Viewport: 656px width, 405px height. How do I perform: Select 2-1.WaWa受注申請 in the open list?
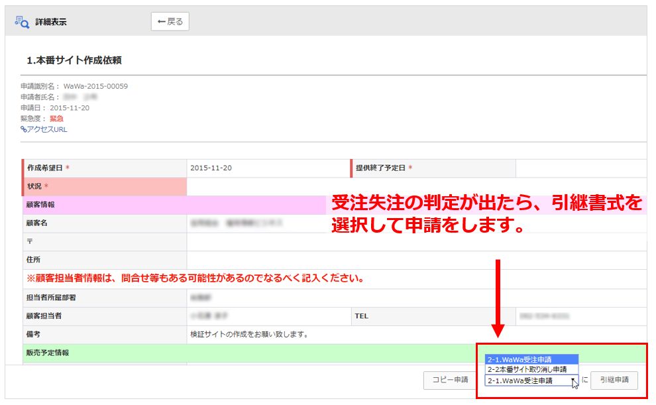519,359
